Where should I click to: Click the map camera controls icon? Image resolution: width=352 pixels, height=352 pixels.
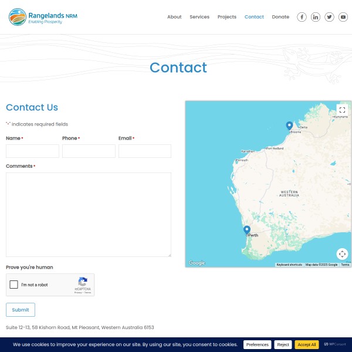coord(342,254)
